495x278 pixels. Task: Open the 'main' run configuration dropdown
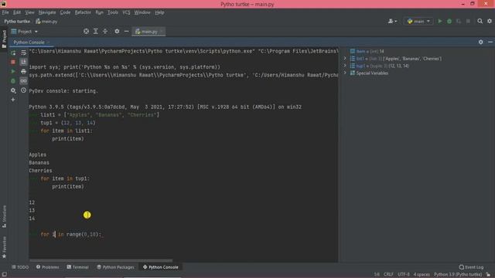pyautogui.click(x=418, y=21)
